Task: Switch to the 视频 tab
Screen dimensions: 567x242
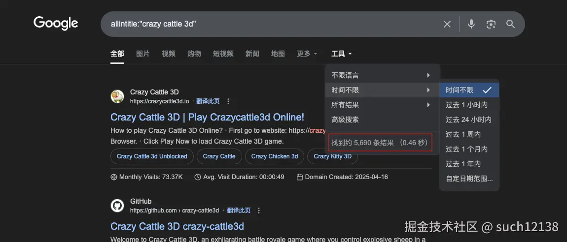Action: pyautogui.click(x=169, y=54)
